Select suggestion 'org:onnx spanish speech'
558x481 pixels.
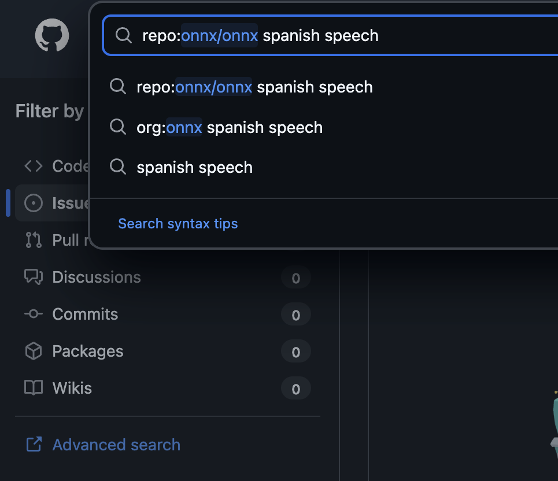(x=230, y=127)
